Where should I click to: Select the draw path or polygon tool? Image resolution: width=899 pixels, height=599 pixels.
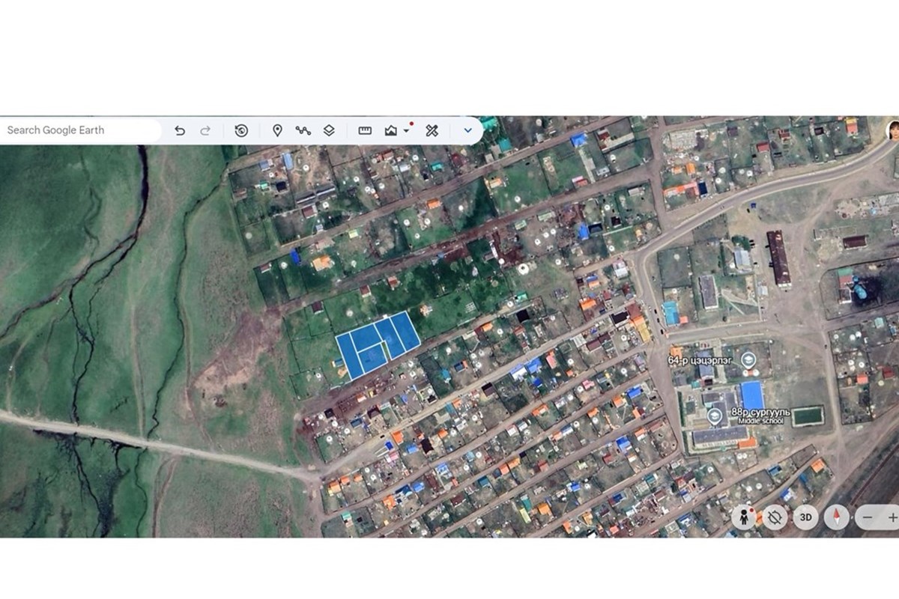click(x=303, y=130)
